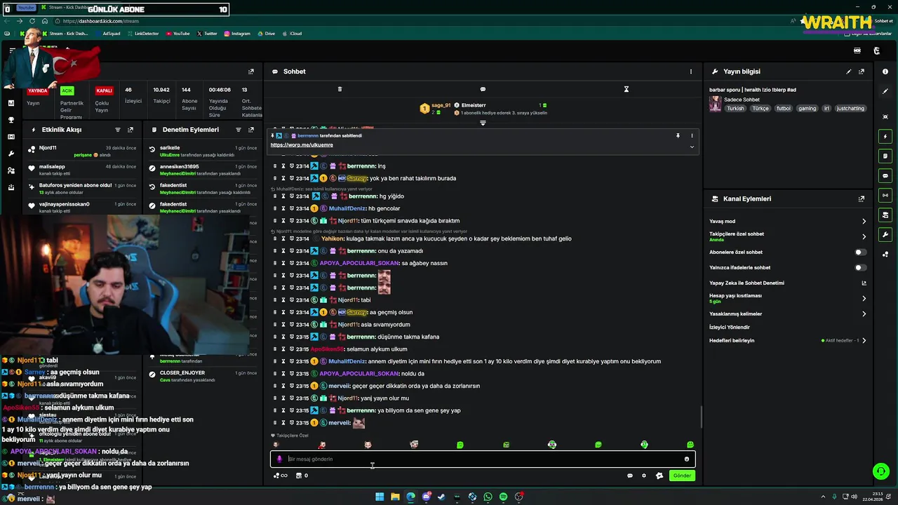Open Yavaş mod settings
898x505 pixels.
pos(788,221)
